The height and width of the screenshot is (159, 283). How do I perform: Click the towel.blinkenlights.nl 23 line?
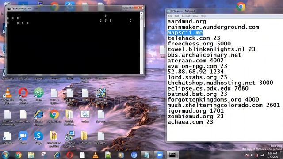211,49
